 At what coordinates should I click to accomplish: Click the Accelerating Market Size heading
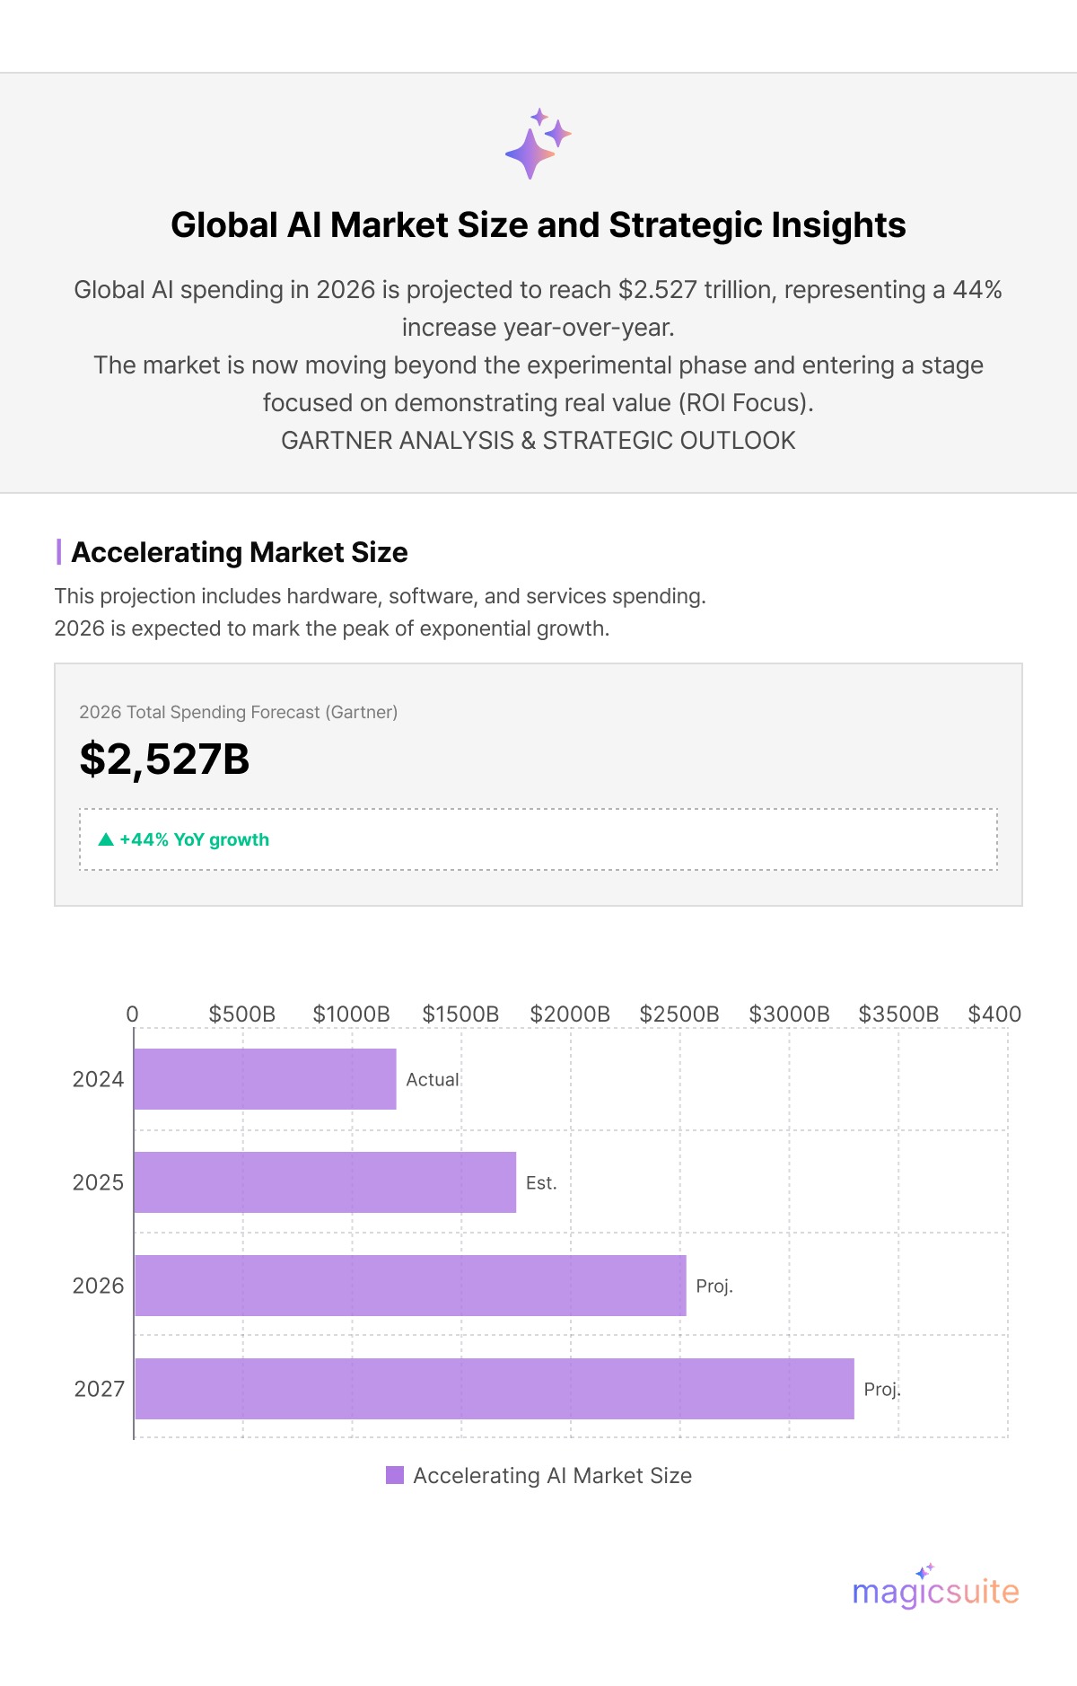point(240,552)
